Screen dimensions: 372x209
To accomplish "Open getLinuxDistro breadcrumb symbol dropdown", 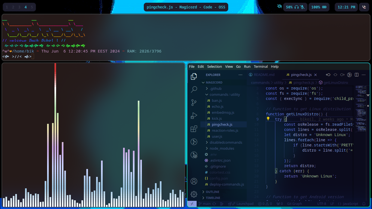I will click(x=333, y=82).
